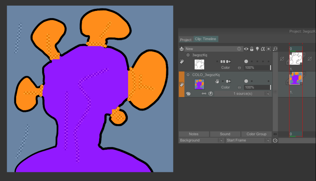Image resolution: width=316 pixels, height=181 pixels.
Task: Select the COLO_3wgozKq layer thumbnail
Action: click(199, 84)
